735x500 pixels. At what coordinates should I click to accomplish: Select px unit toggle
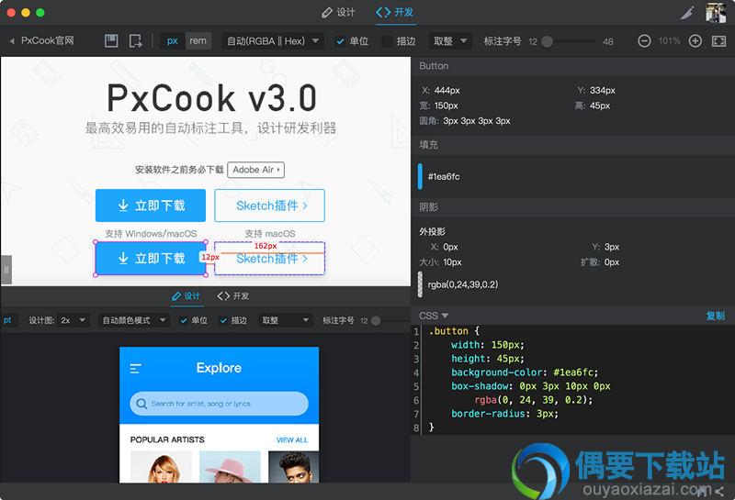pyautogui.click(x=173, y=40)
